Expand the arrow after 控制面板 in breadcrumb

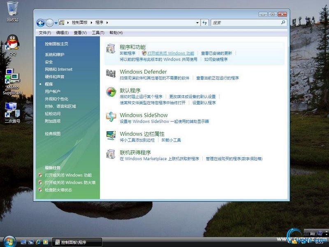tap(91, 23)
